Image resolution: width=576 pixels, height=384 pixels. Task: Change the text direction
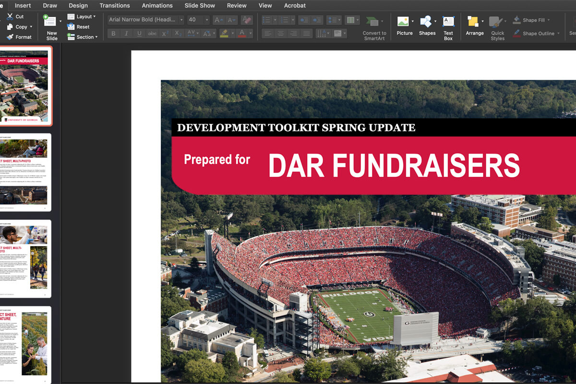click(323, 34)
